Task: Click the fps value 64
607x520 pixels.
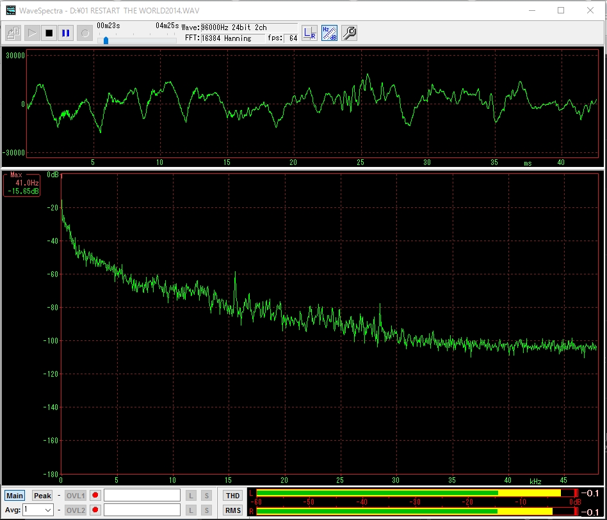Action: tap(291, 38)
